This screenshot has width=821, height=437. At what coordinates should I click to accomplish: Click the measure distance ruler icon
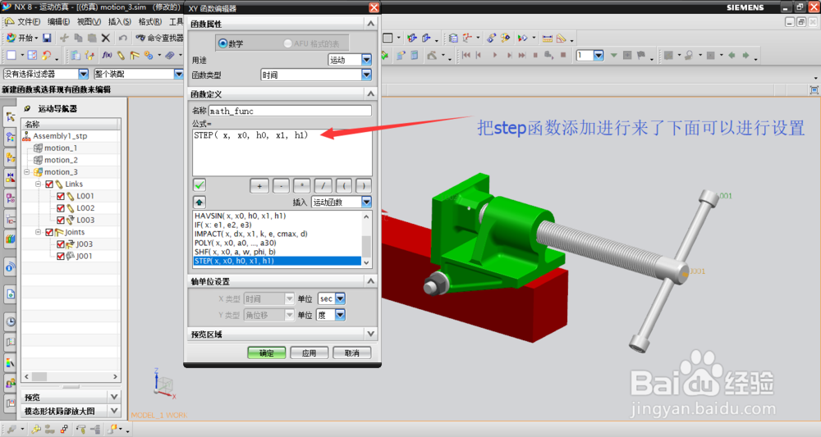tap(547, 38)
